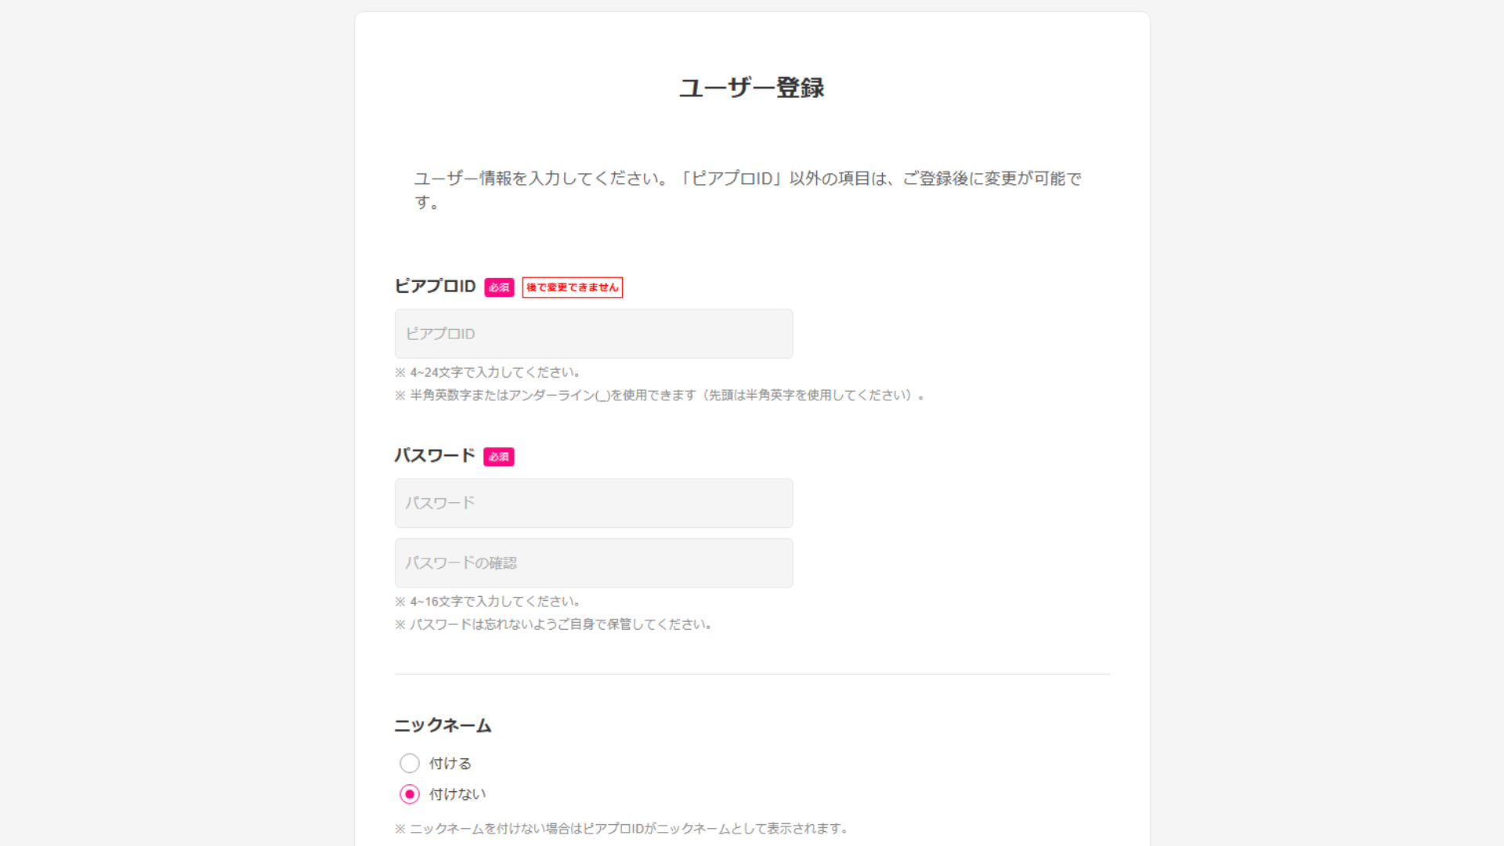Click the パスワードの確認 input field

593,562
